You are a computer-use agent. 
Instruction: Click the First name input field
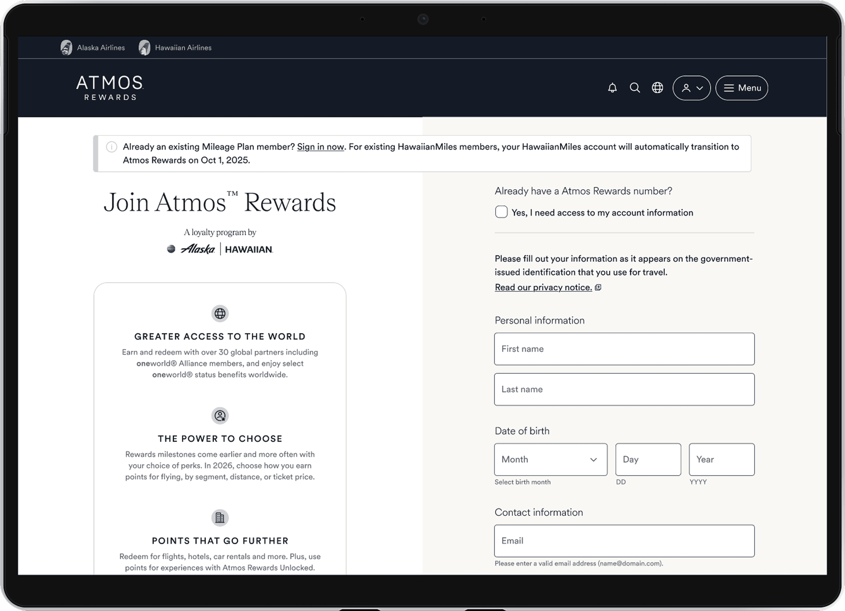pos(624,349)
